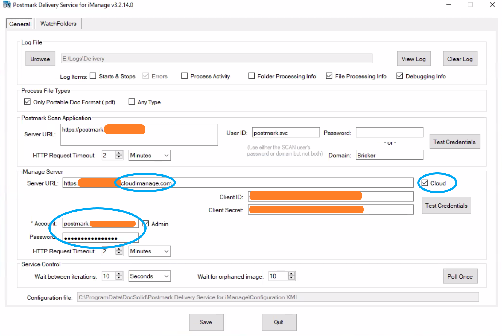
Task: Toggle the Cloud checkbox
Action: point(425,183)
